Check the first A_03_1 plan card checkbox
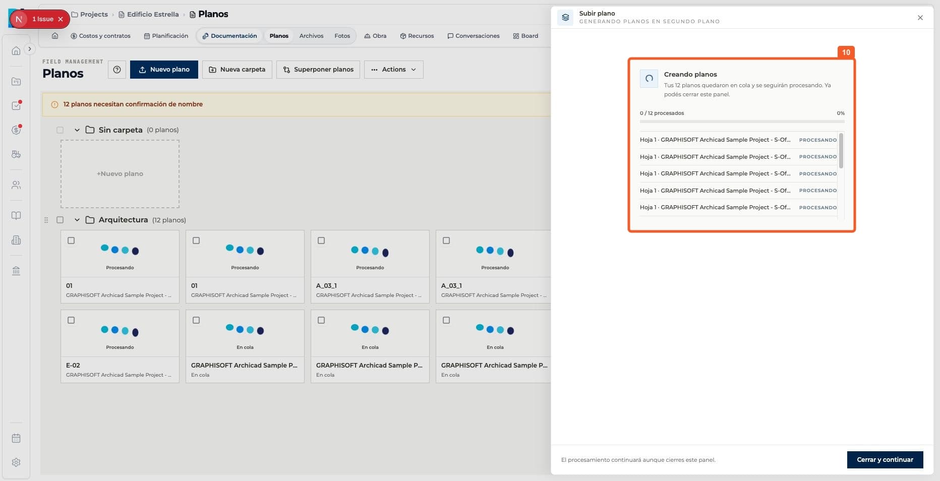Image resolution: width=940 pixels, height=481 pixels. point(321,240)
